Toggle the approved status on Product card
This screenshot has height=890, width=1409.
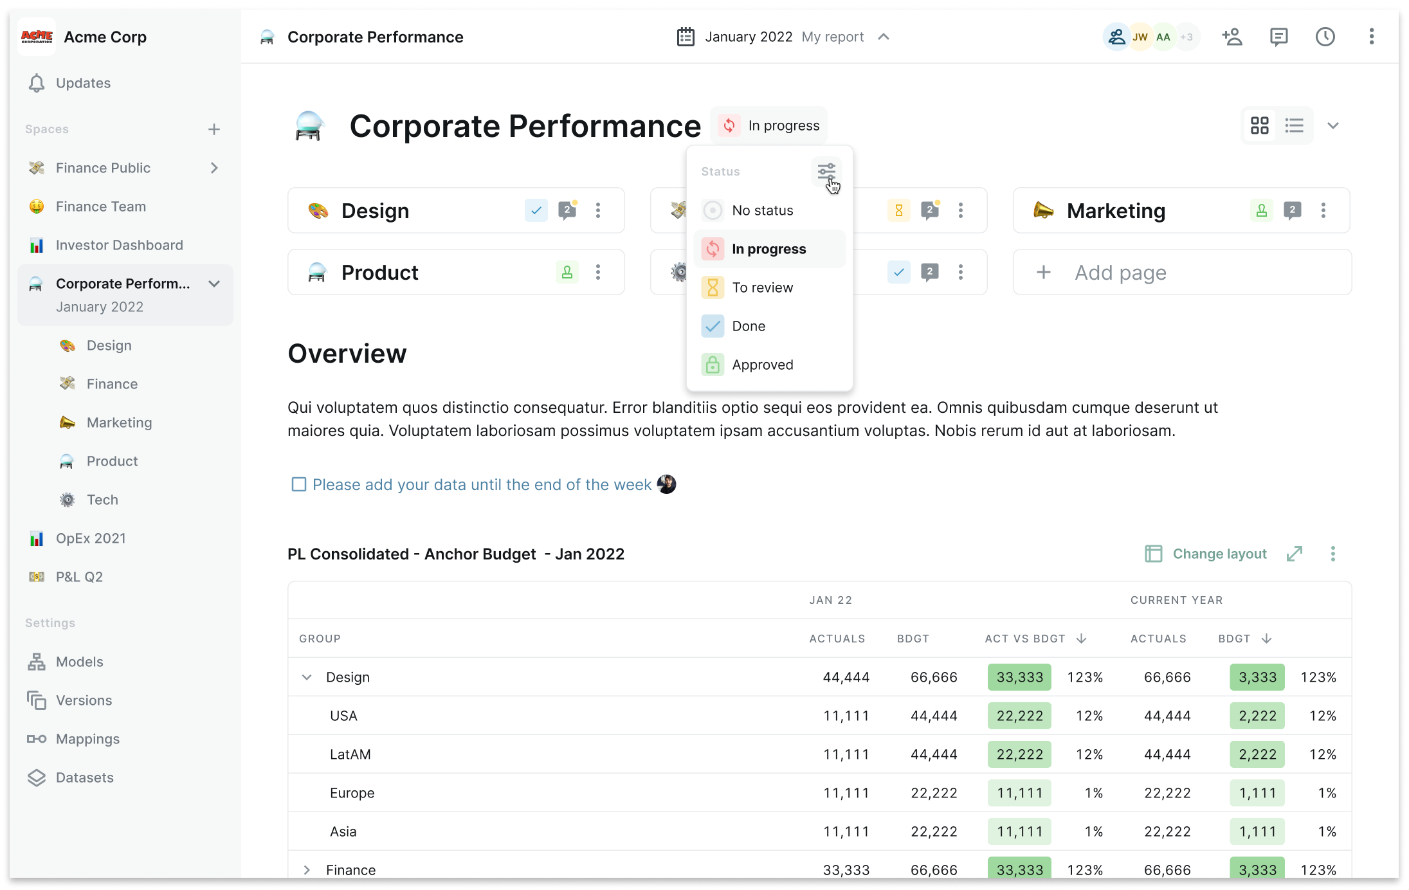(567, 272)
